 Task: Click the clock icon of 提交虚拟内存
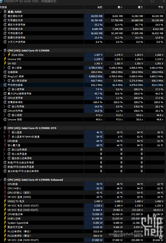[5, 16]
